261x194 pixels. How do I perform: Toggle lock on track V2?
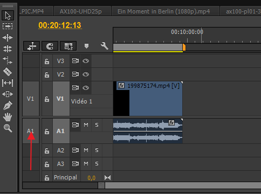pos(47,74)
